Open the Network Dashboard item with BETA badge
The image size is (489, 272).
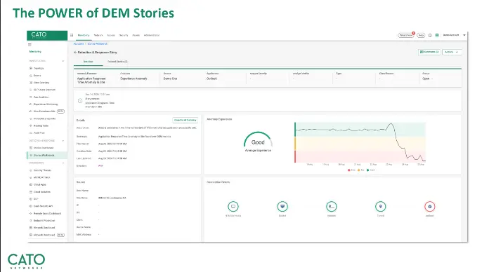[x=47, y=235]
